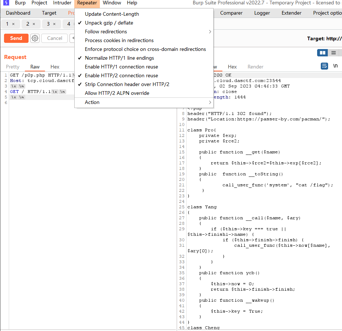Click the Burp Suite logo icon
This screenshot has height=331, width=342.
[6, 3]
